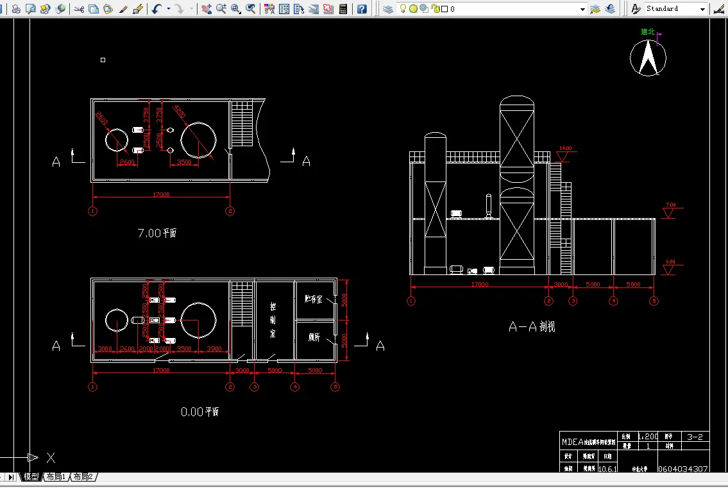Click the '0.00 平面' label
728x488 pixels.
(199, 412)
